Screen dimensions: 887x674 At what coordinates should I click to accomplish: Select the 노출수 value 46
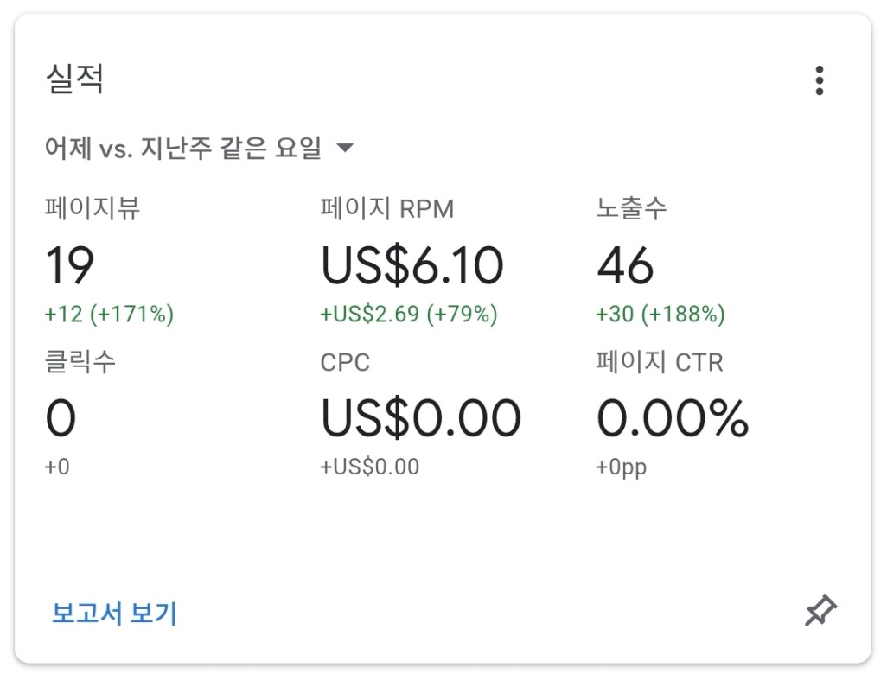point(625,265)
